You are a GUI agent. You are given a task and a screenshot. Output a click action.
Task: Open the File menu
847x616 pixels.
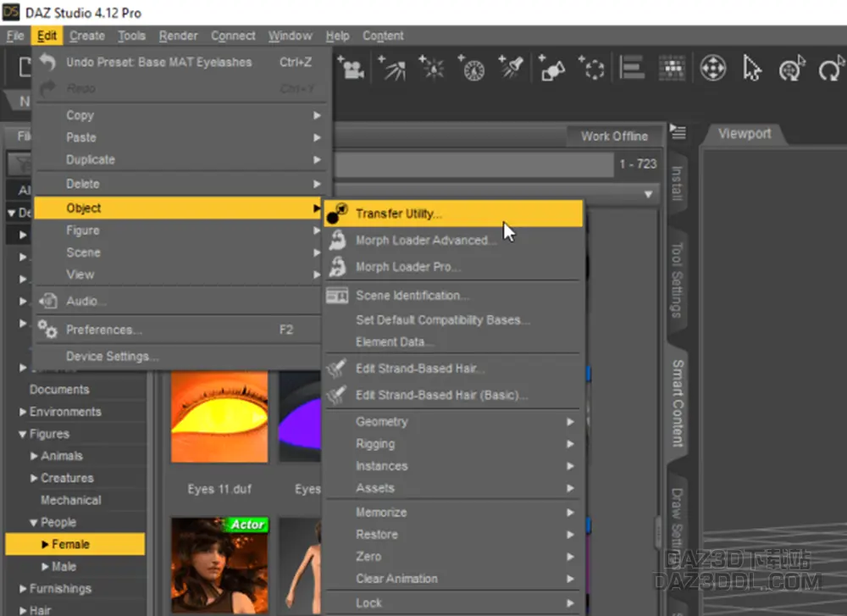(15, 36)
